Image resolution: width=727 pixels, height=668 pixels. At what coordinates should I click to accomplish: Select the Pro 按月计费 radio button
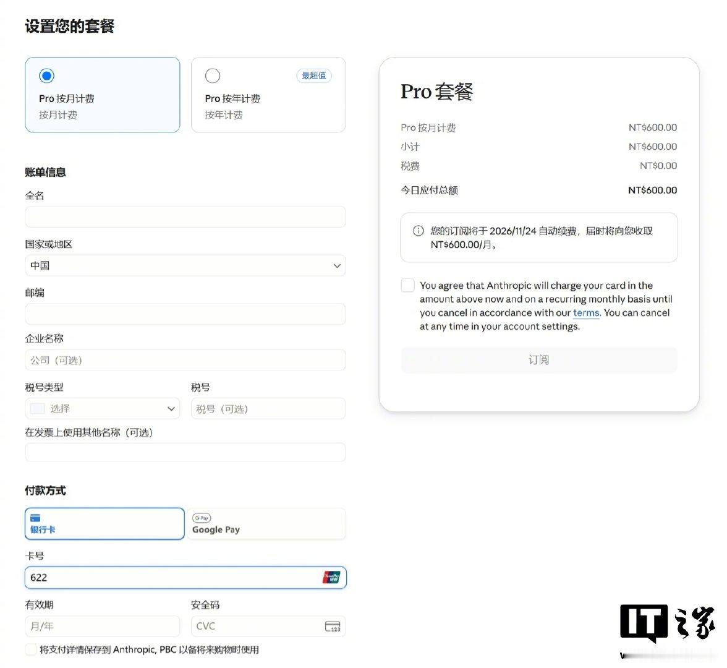point(46,75)
